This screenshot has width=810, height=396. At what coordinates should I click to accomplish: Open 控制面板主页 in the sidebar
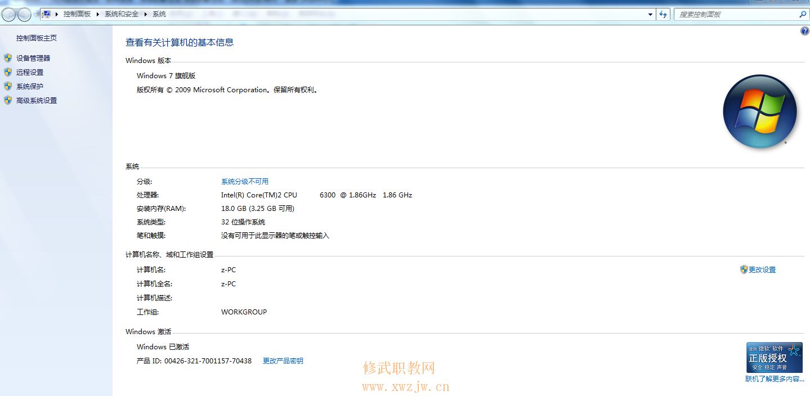point(37,38)
